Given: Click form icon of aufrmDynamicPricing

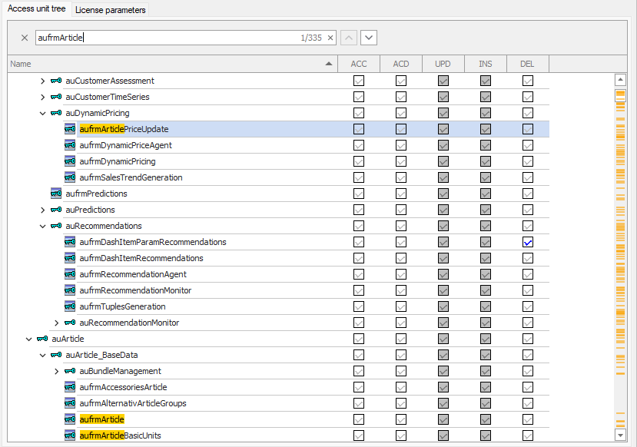Looking at the screenshot, I should [70, 161].
